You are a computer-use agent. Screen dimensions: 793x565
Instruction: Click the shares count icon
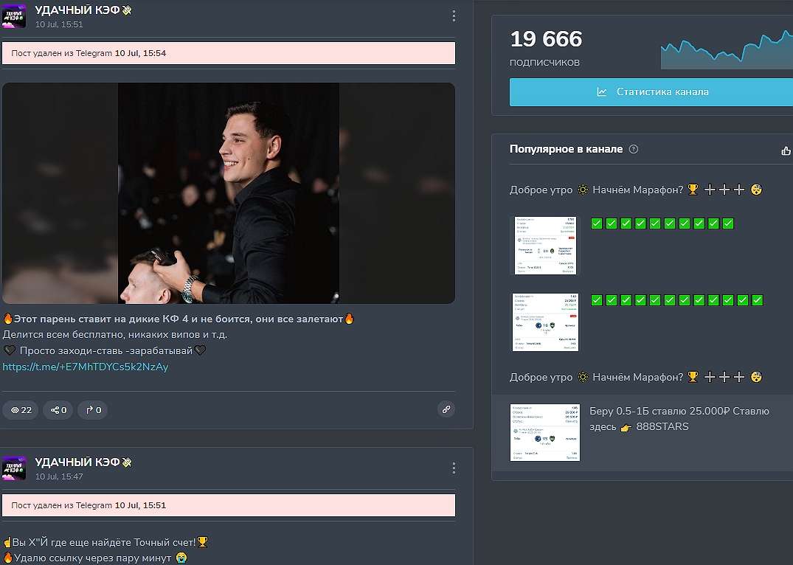pyautogui.click(x=54, y=410)
